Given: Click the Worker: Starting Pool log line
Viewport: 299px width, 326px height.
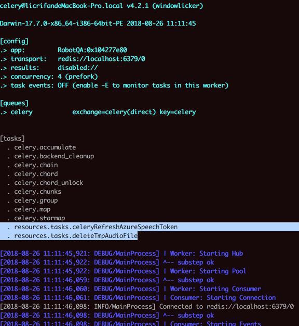Looking at the screenshot, I should 123,271.
